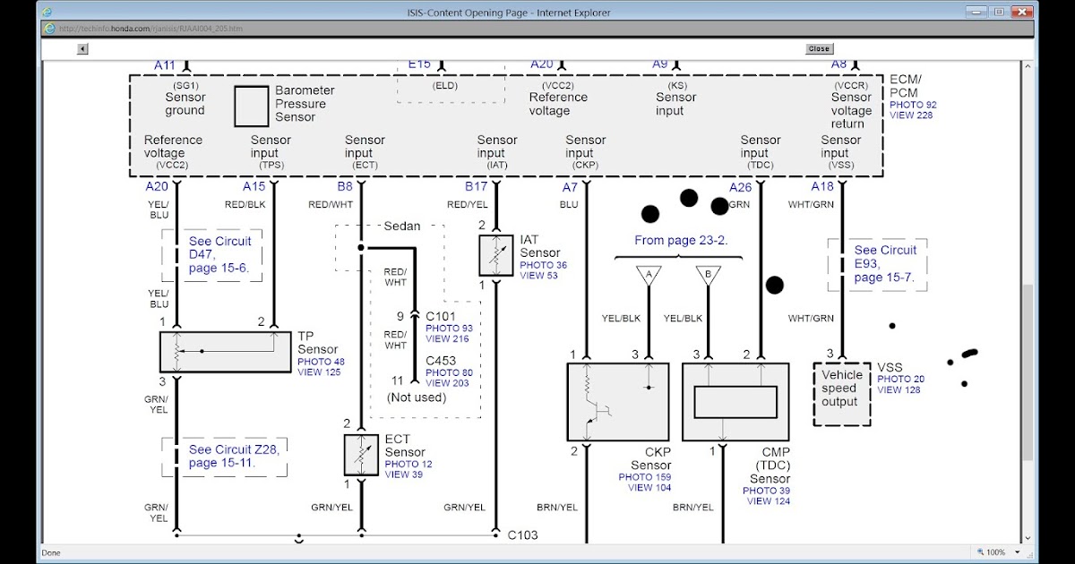
Task: Click the IAT Sensor thermistor symbol
Action: coord(496,256)
